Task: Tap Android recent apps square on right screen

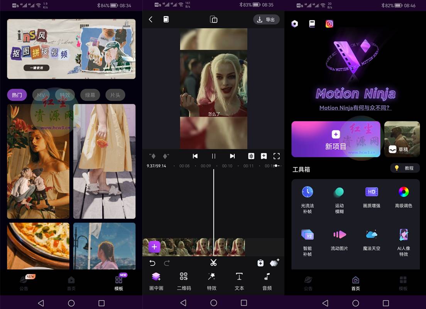Action: 386,303
